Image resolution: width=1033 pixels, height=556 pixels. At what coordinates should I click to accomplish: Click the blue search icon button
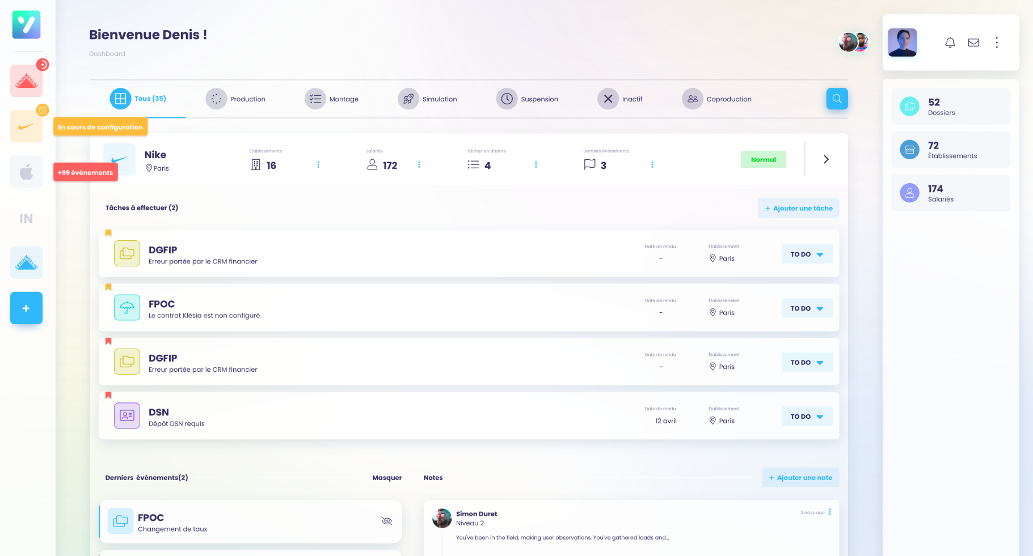coord(837,99)
